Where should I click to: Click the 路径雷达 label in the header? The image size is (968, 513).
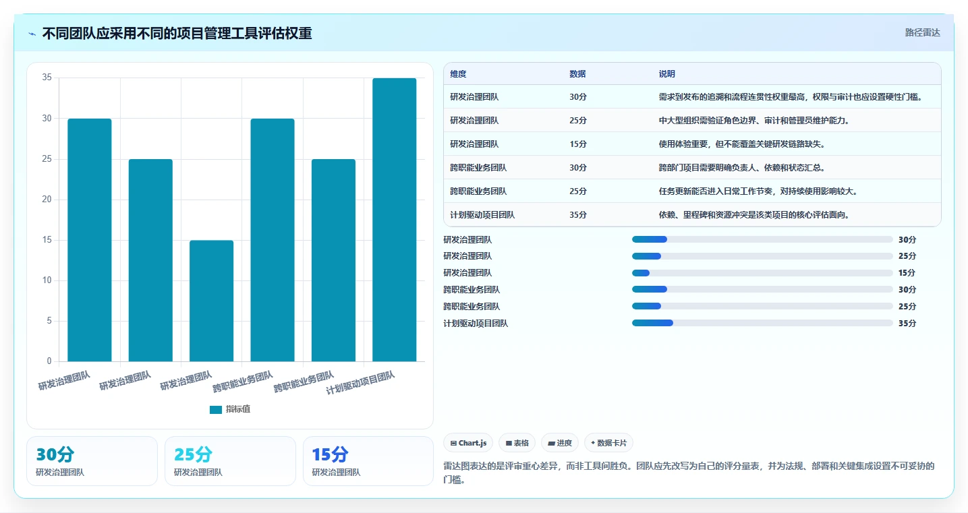(x=922, y=32)
